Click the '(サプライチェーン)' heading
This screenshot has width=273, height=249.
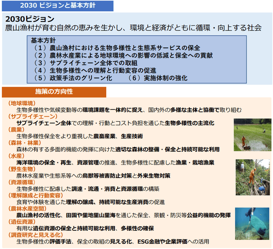(33, 116)
